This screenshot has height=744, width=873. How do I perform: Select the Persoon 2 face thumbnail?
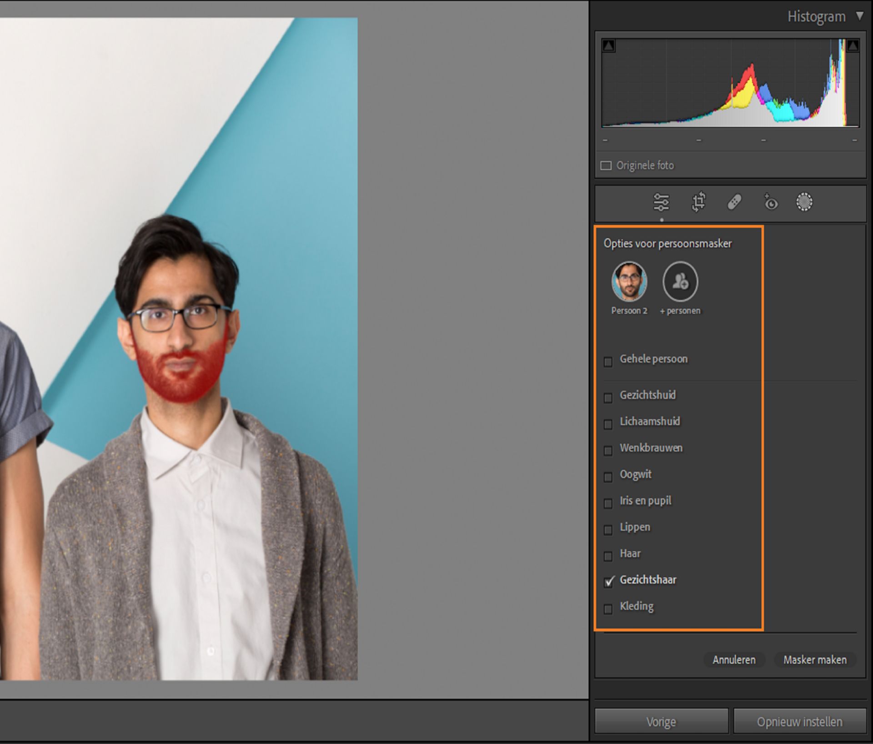click(629, 282)
